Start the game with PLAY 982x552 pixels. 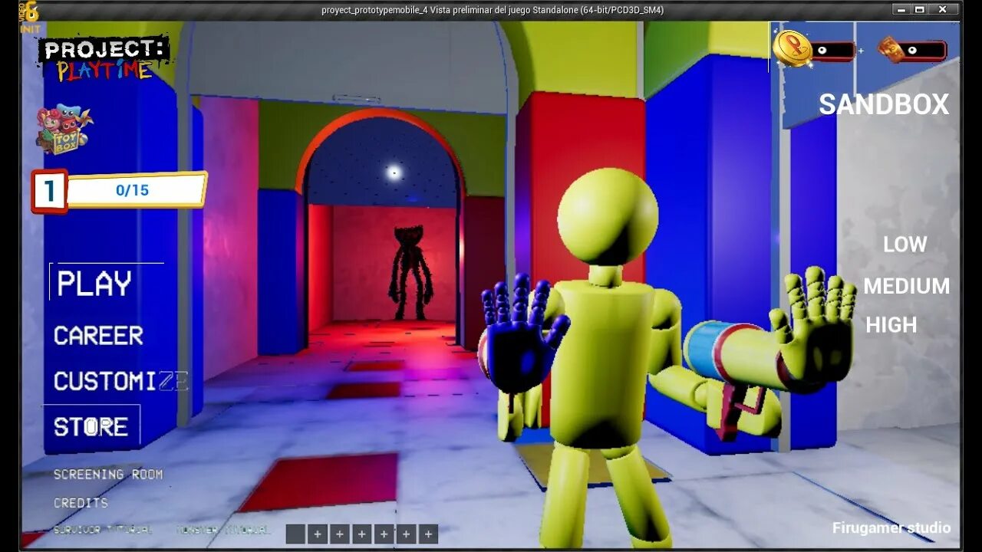(94, 284)
